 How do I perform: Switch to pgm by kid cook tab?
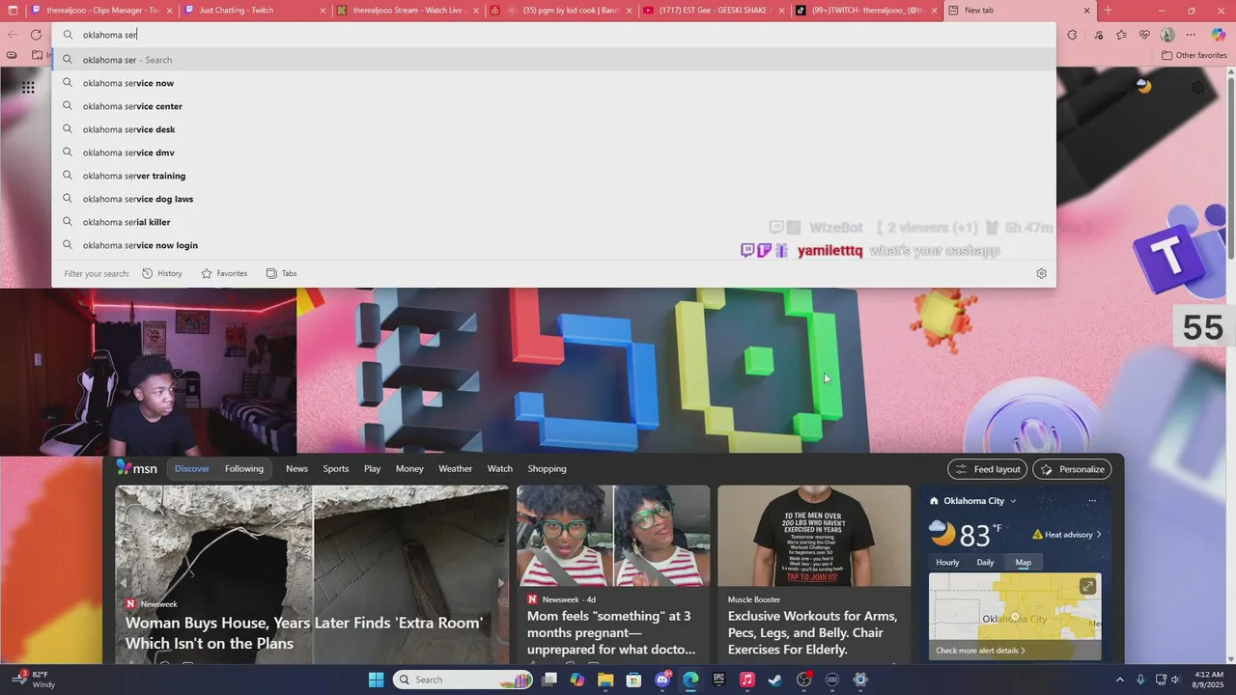coord(560,11)
